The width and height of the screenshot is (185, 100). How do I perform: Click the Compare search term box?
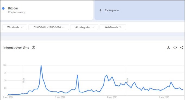pyautogui.click(x=140, y=10)
